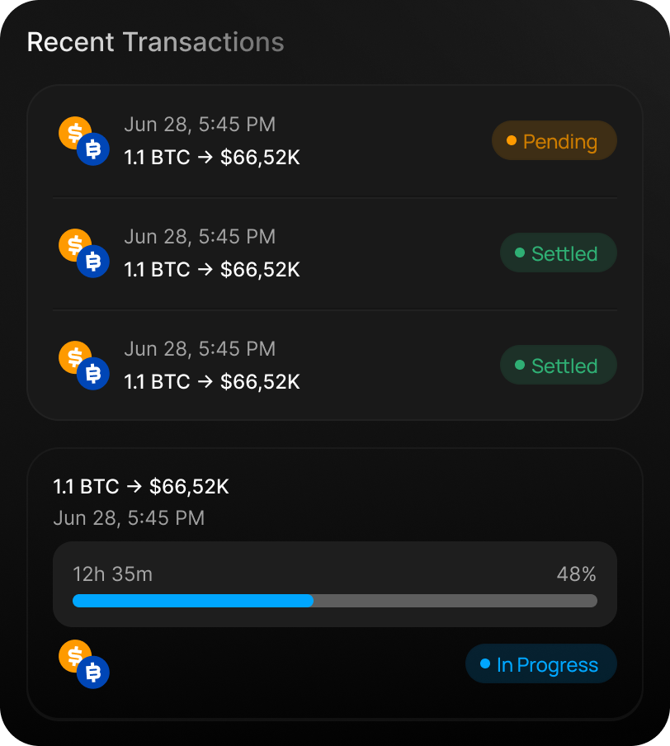Open the Pending transaction's 1.1 BTC amount text
This screenshot has width=670, height=746.
(212, 157)
